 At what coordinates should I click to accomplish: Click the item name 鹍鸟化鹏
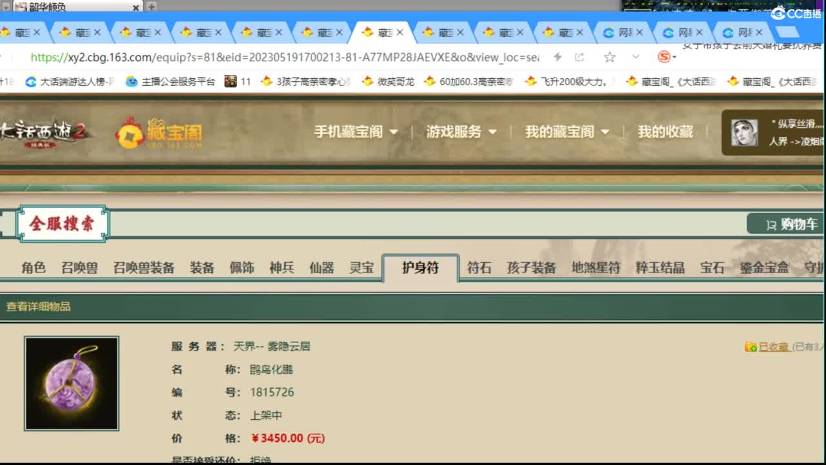coord(272,369)
